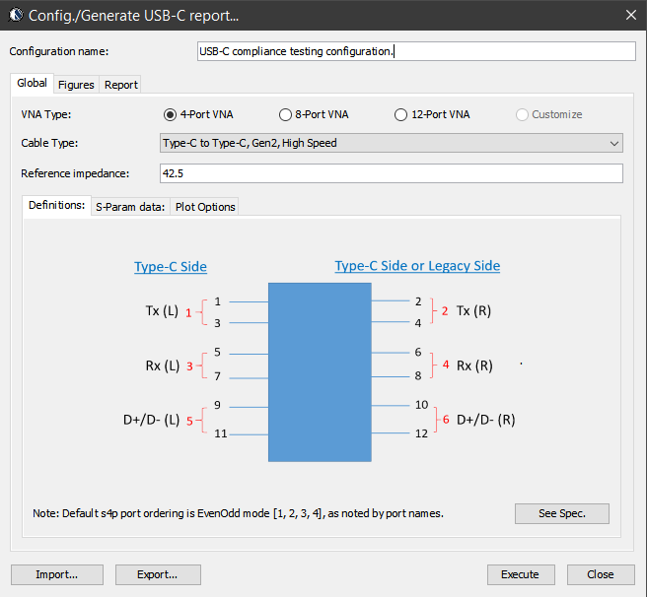Click the Close button at bottom
This screenshot has width=647, height=597.
pos(600,574)
